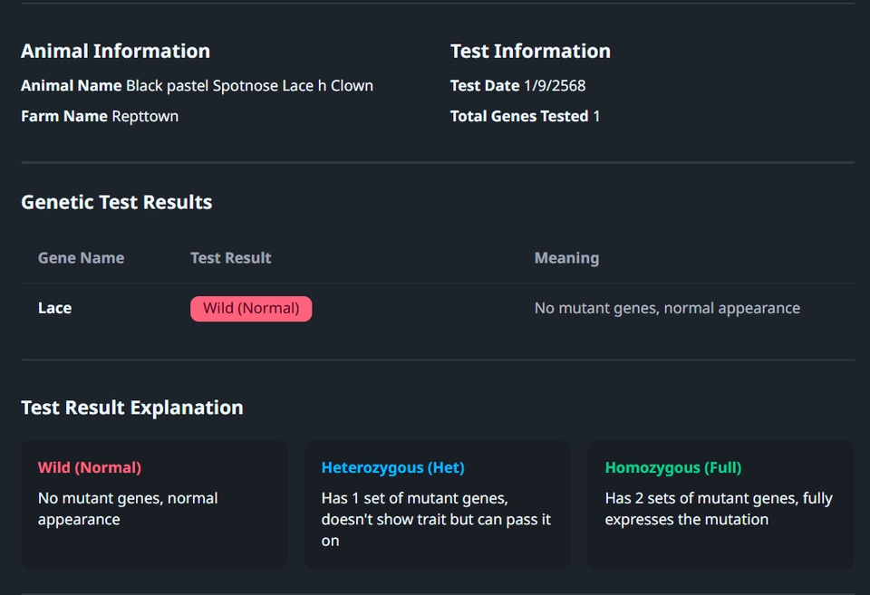Click the test date value 1/9/2568
870x595 pixels.
coord(555,86)
